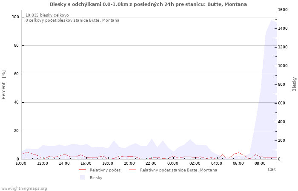Click the "Čas" time axis label
The height and width of the screenshot is (191, 298).
272,170
